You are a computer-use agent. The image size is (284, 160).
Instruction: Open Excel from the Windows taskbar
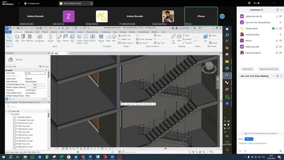61,157
